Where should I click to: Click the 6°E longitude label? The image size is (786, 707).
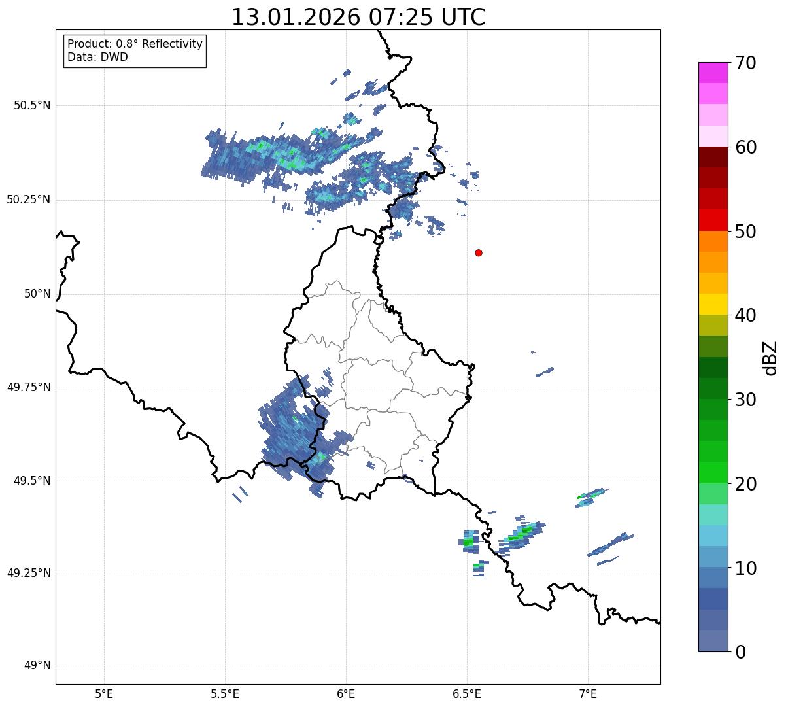346,694
